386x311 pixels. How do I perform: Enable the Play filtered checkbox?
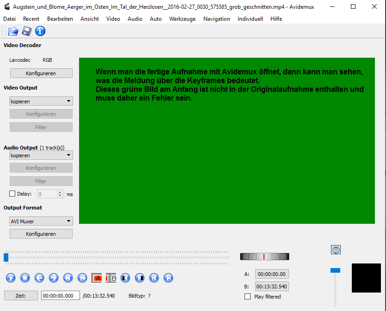tap(247, 297)
